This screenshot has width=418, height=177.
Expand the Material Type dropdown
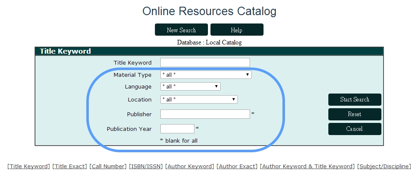[206, 75]
